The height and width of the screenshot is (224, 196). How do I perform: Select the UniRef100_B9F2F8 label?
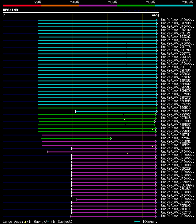tap(176, 97)
